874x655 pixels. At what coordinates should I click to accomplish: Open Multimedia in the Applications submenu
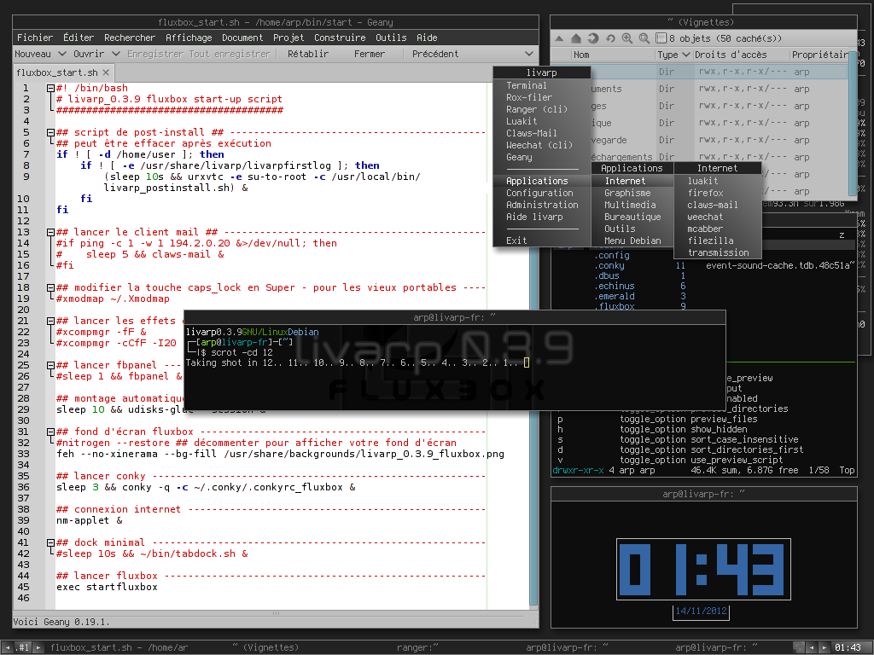[632, 205]
